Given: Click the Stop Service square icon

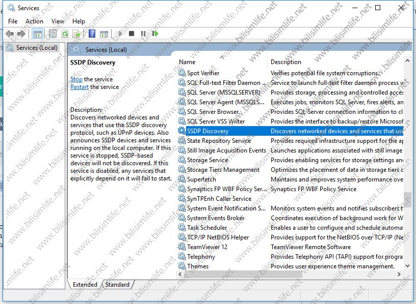Looking at the screenshot, I should click(x=132, y=34).
